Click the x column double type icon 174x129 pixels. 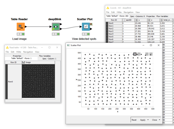pos(149,20)
